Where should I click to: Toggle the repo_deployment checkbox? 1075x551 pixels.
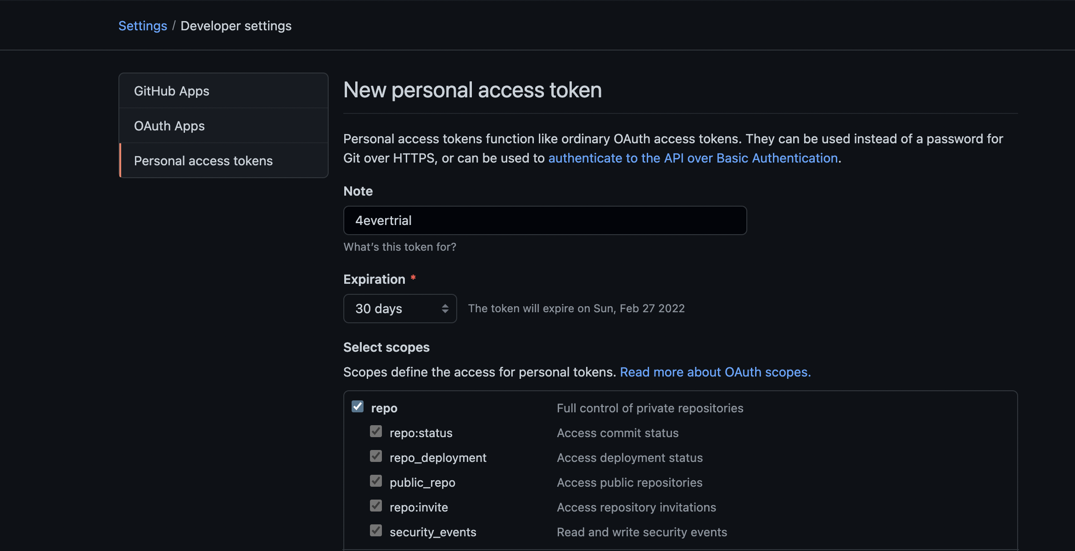click(376, 456)
